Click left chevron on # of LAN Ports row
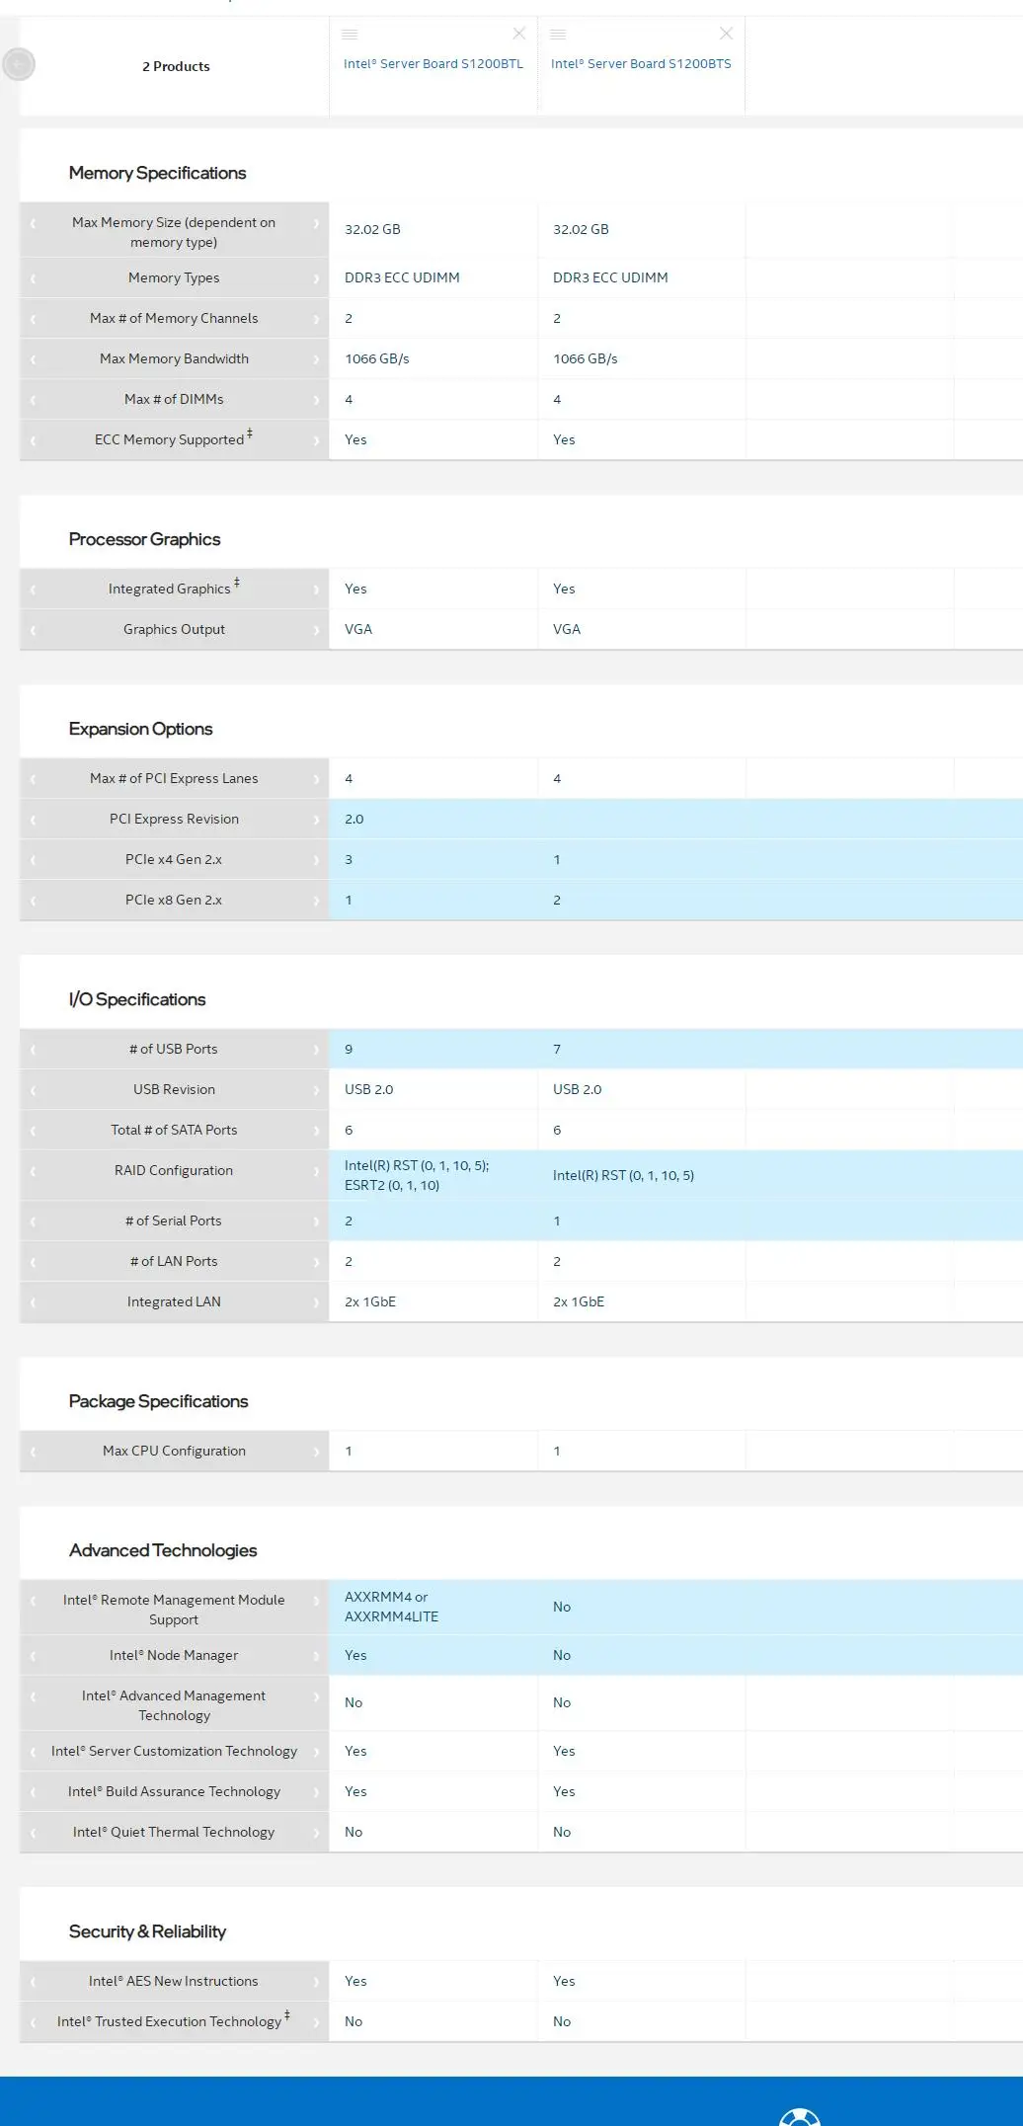 [33, 1262]
